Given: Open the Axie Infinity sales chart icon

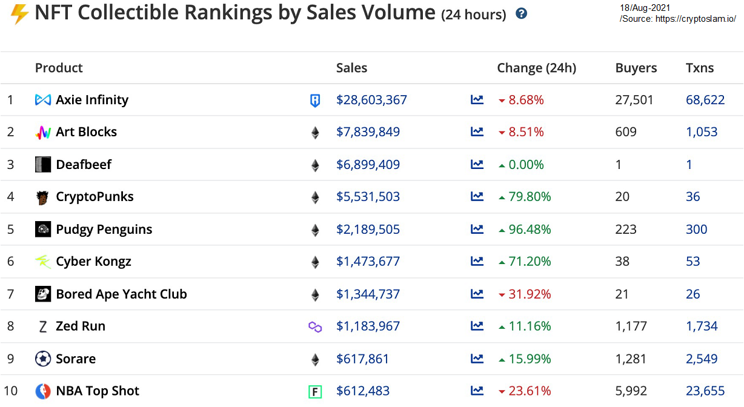Looking at the screenshot, I should (477, 100).
